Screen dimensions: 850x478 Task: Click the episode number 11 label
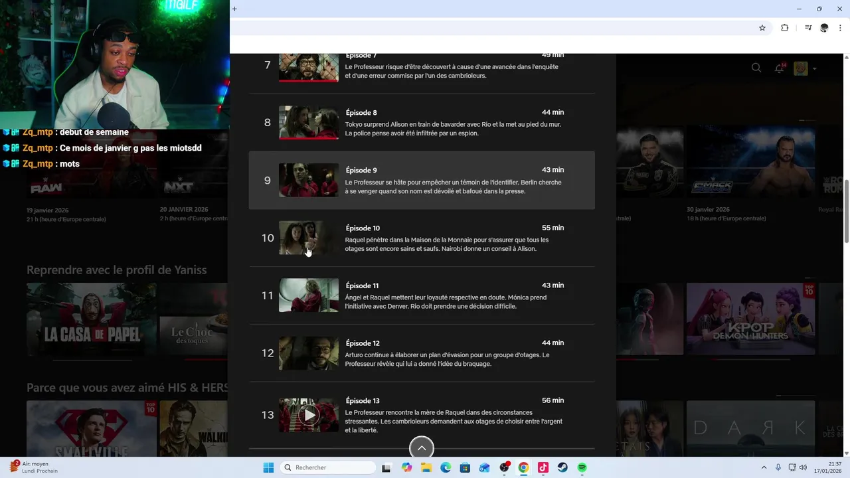click(268, 295)
